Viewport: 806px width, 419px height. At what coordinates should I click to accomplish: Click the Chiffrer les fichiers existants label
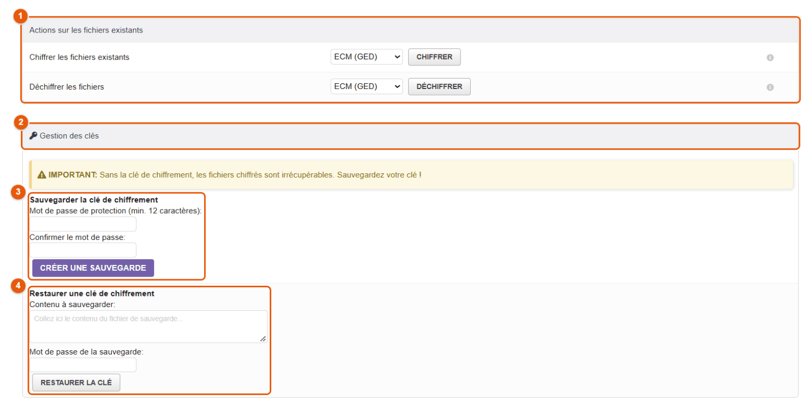pyautogui.click(x=79, y=57)
